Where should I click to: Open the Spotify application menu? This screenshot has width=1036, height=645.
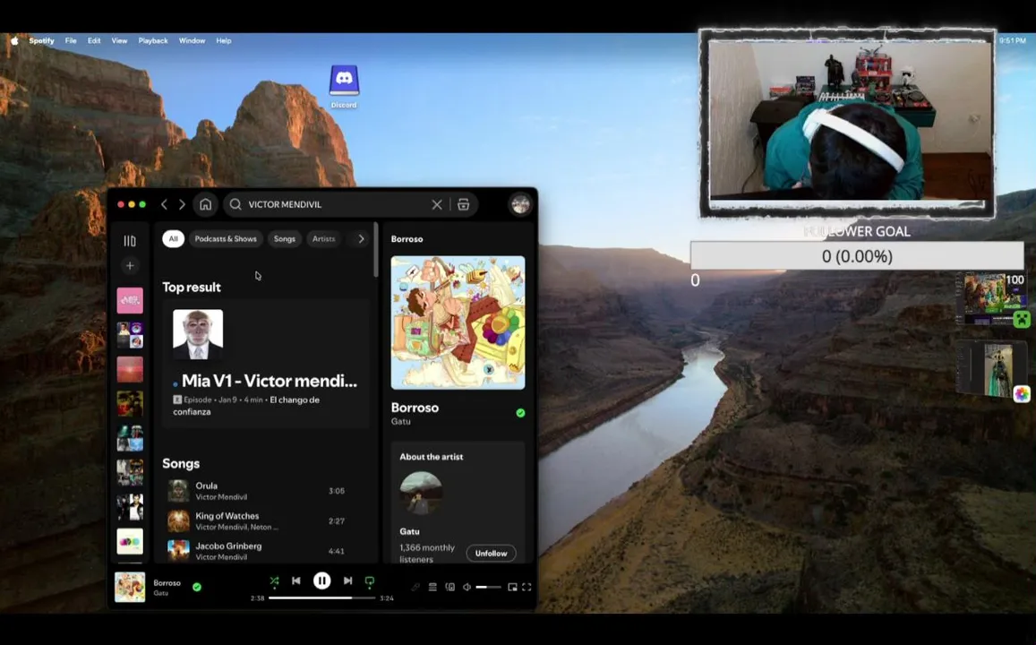(41, 41)
